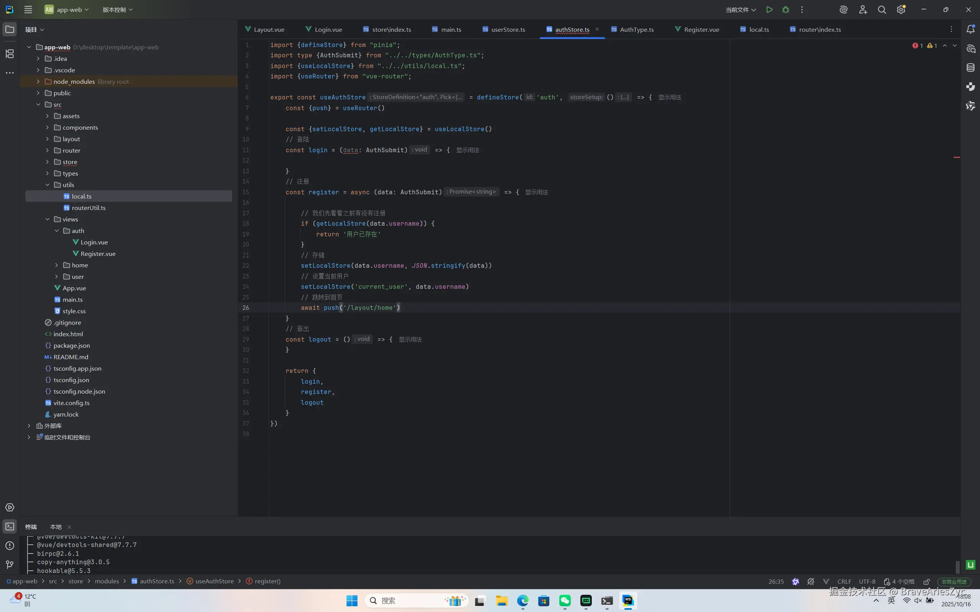Switch to the userStore.ts tab
980x612 pixels.
click(508, 29)
